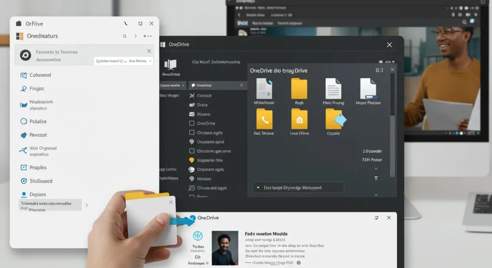
Task: Click the forward chevron in Onedleaturs header
Action: tap(135, 36)
